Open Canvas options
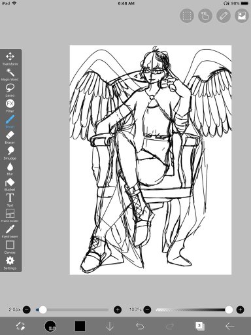Viewport: 251px width, 335px height. point(10,247)
